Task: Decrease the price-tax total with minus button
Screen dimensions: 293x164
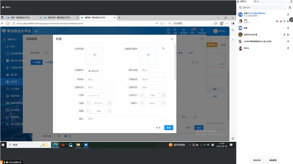Action: [x=142, y=95]
